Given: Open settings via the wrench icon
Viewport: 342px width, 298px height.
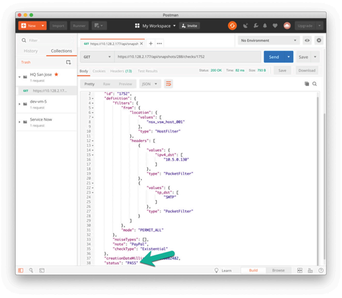Looking at the screenshot, I should tap(256, 26).
